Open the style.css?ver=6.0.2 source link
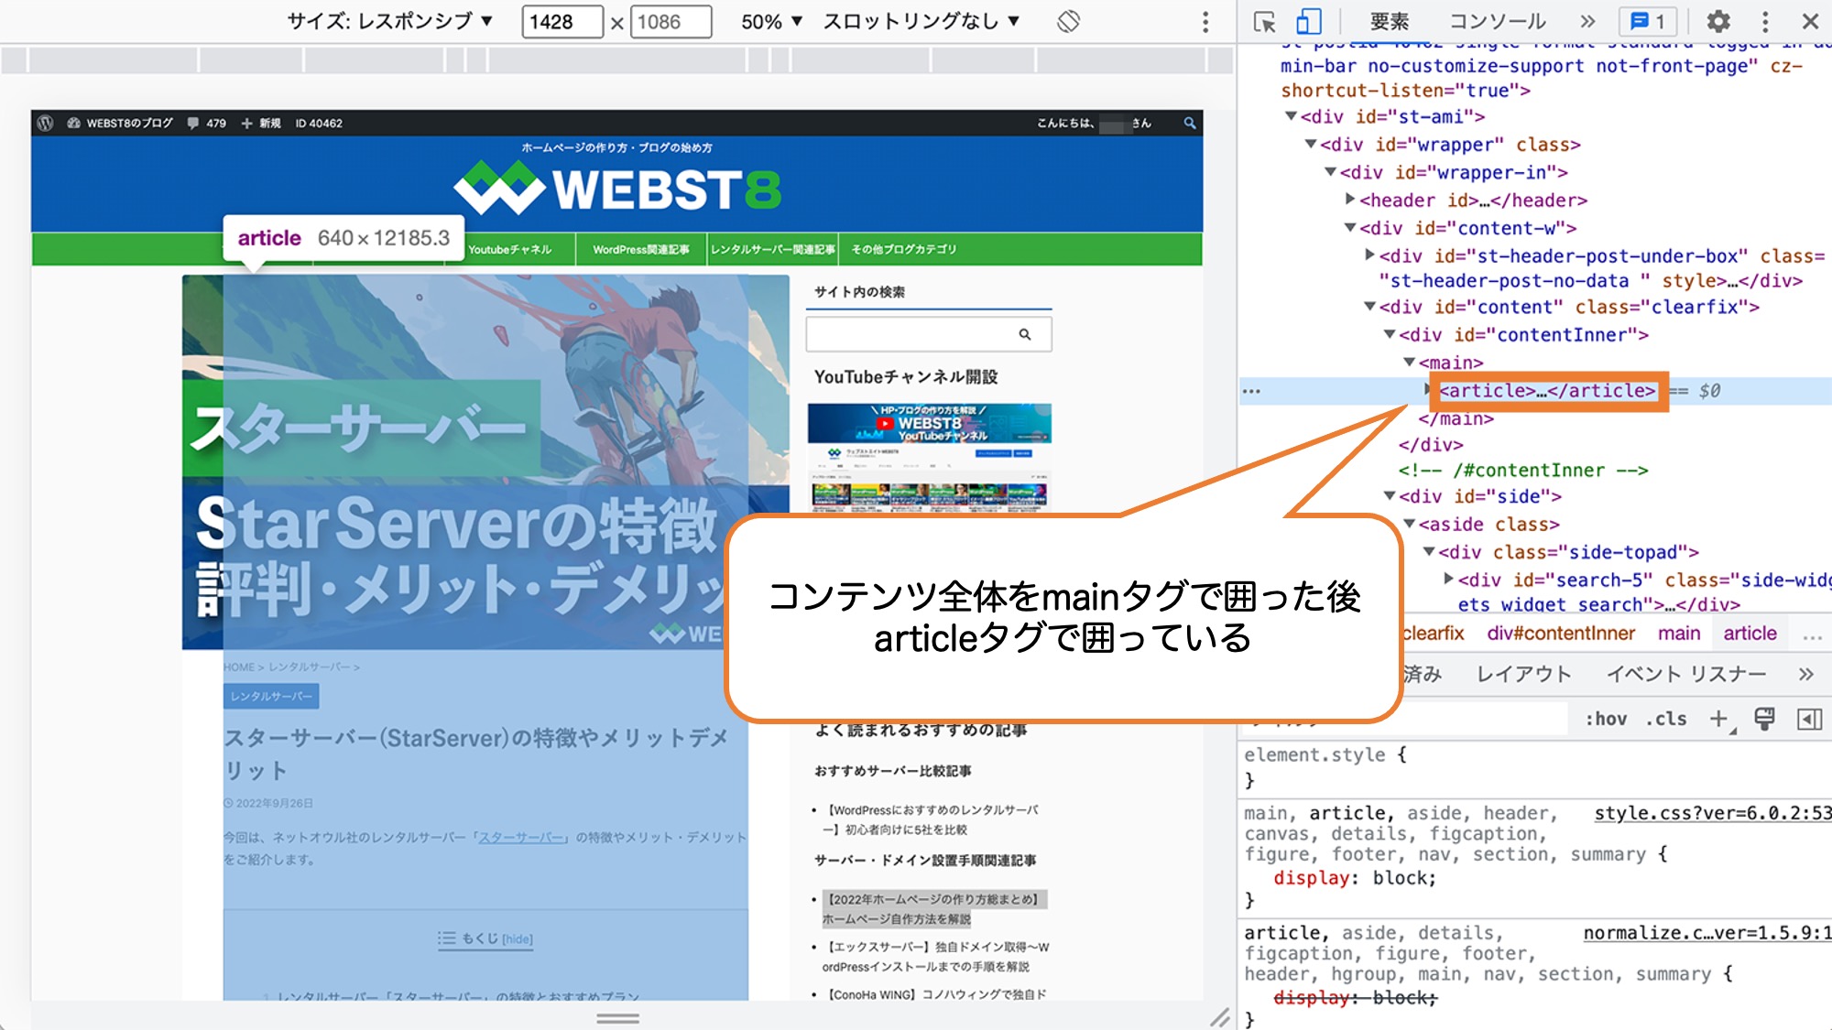Screen dimensions: 1832x1030 click(1713, 813)
